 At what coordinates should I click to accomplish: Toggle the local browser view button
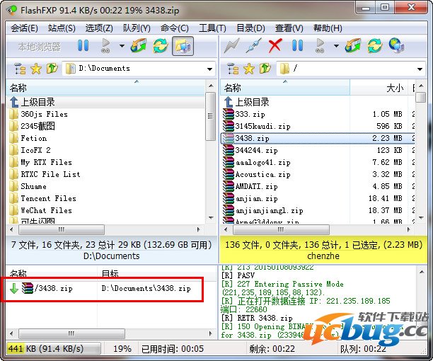pos(182,47)
